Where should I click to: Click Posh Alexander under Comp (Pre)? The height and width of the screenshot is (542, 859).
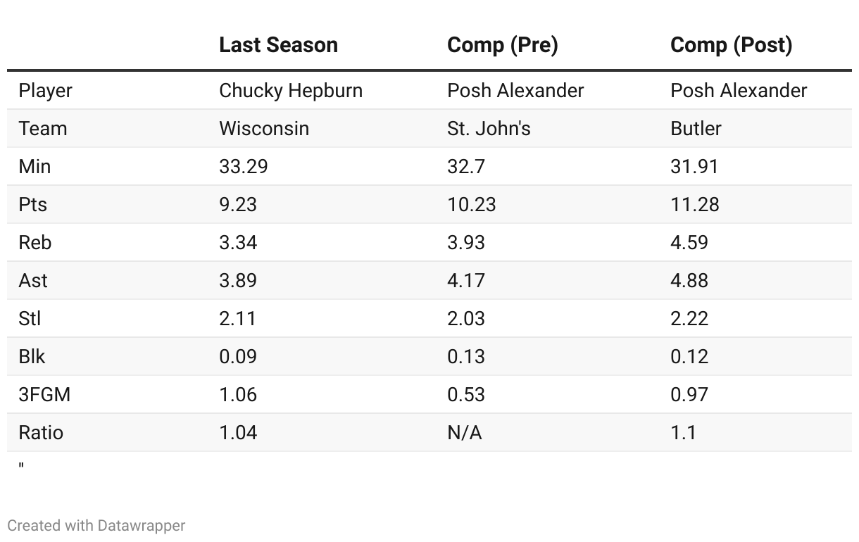pyautogui.click(x=515, y=91)
